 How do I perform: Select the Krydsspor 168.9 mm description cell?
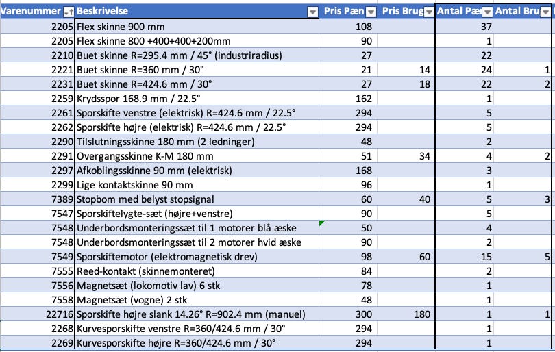pyautogui.click(x=197, y=99)
